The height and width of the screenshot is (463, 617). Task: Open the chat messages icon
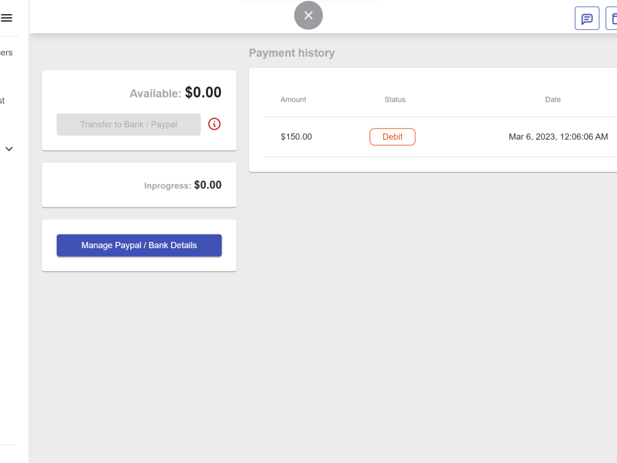coord(587,18)
